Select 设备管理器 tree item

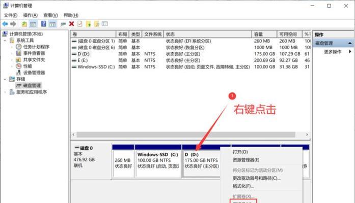point(34,73)
